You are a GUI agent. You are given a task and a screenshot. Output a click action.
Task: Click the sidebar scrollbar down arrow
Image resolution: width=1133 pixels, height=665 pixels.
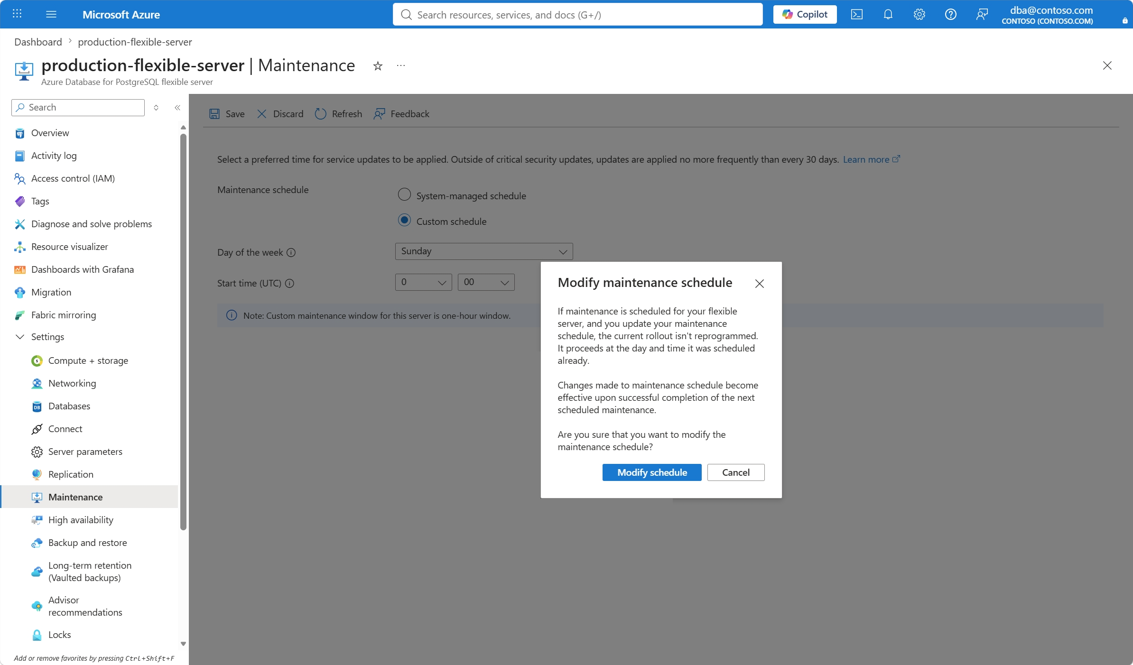pos(183,644)
